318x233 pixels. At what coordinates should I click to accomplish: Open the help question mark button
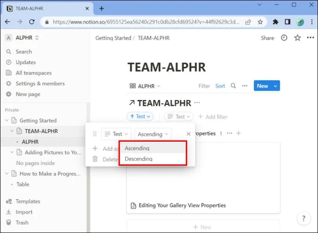coord(304,218)
